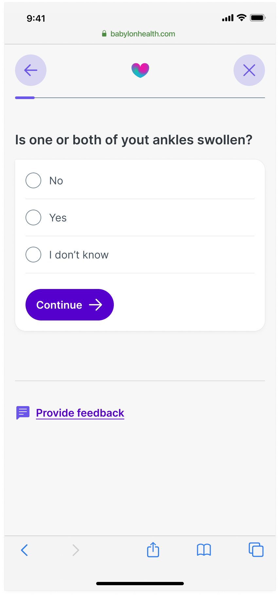Tap the X to exit the questionnaire
Image resolution: width=280 pixels, height=597 pixels.
pyautogui.click(x=249, y=70)
